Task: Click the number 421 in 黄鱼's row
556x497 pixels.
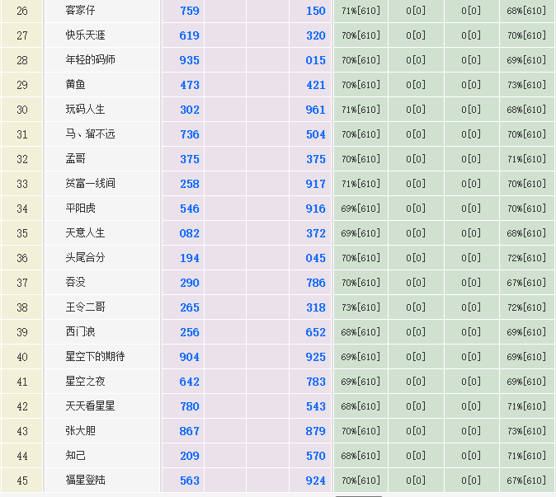Action: click(x=315, y=85)
